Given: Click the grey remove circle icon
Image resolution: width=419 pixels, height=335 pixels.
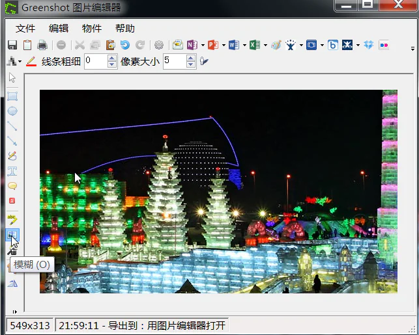Looking at the screenshot, I should pyautogui.click(x=61, y=45).
